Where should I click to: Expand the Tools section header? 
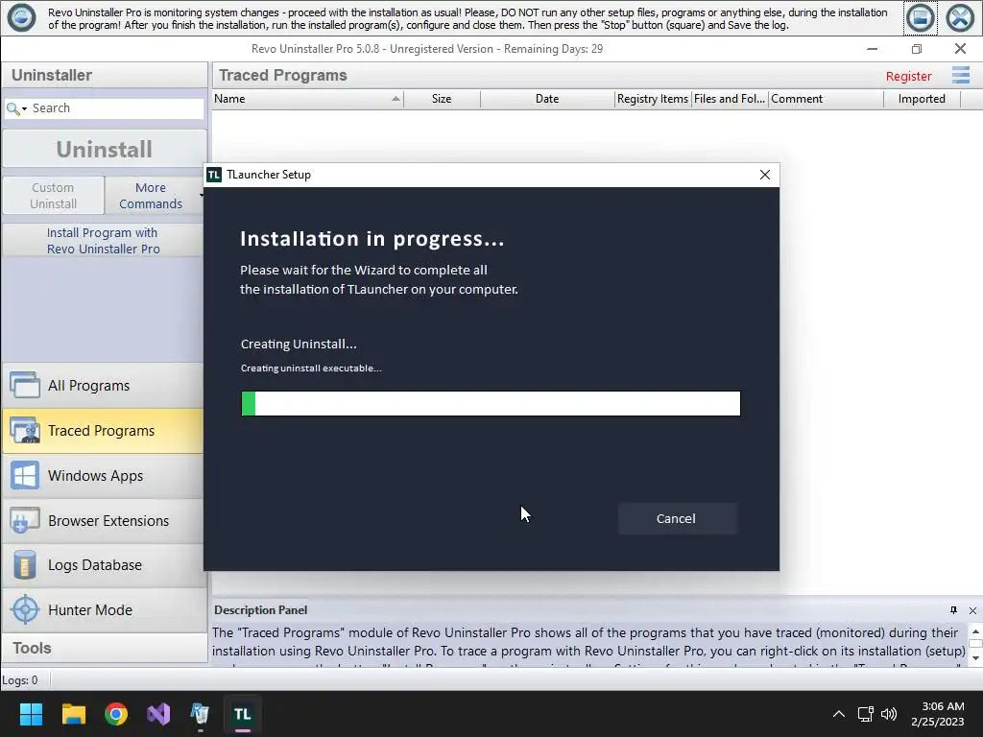tap(104, 648)
